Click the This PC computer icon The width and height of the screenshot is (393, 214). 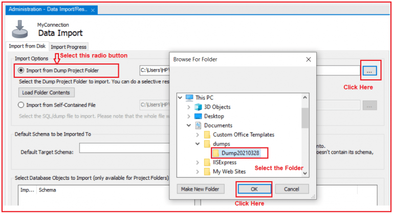(x=189, y=98)
